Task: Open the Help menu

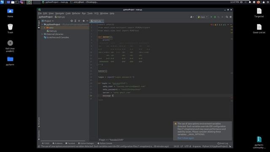Action: (112, 13)
